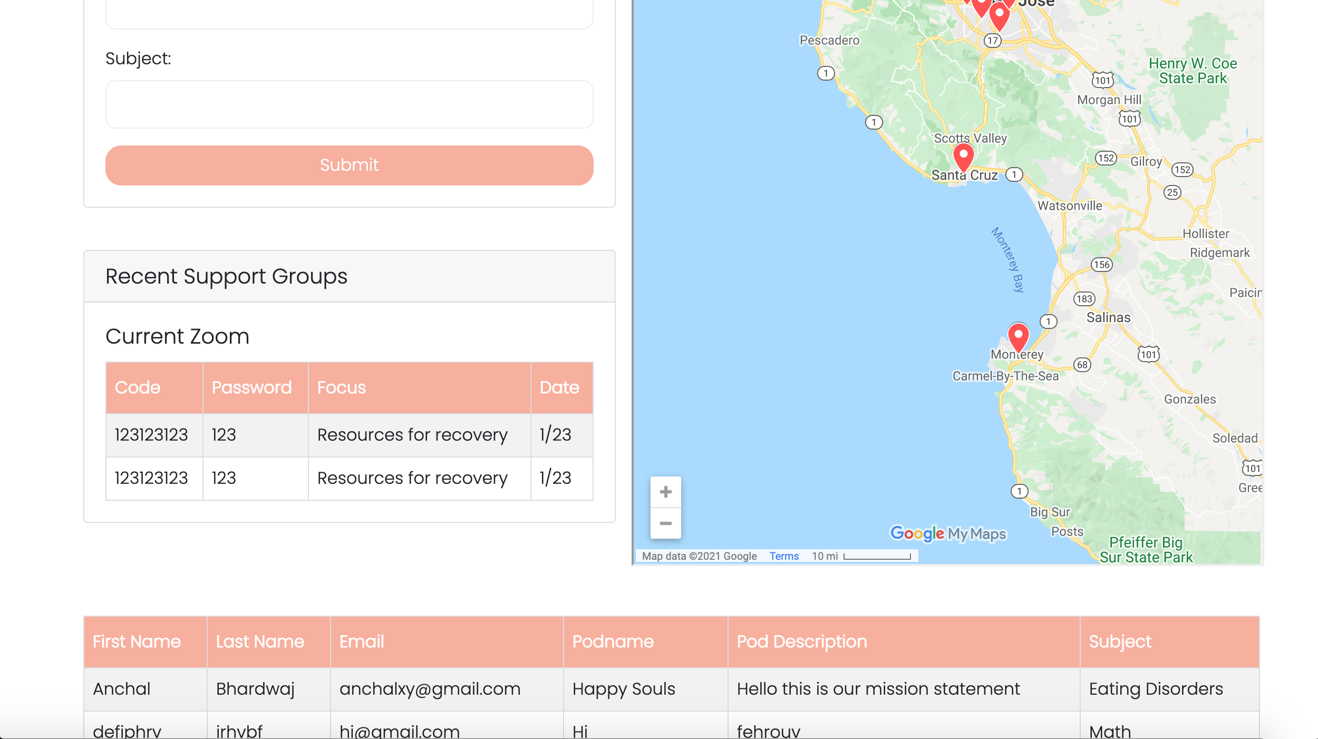Click the Salinas label on the map
This screenshot has width=1318, height=739.
[1108, 317]
